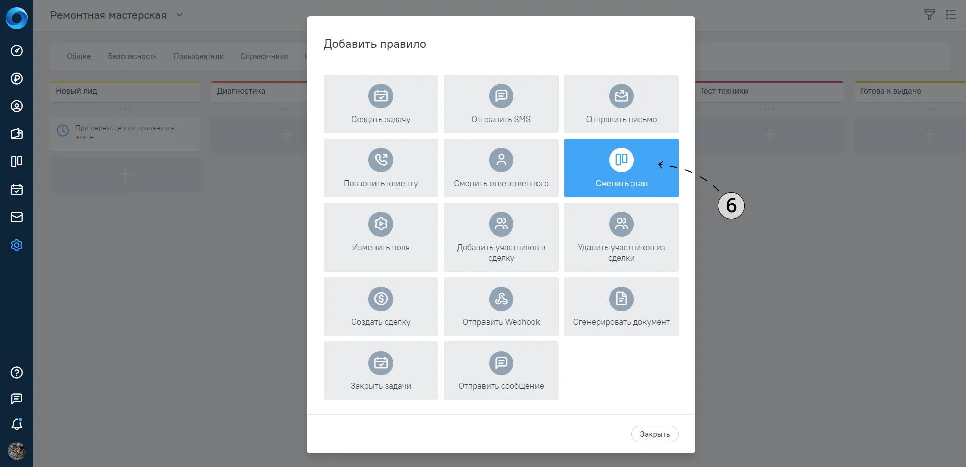Pick Сгенерировать документ rule tile
966x467 pixels.
tap(621, 307)
